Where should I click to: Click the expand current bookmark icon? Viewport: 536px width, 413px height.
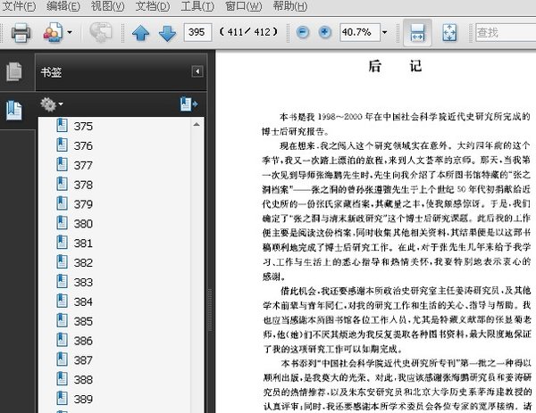click(188, 104)
